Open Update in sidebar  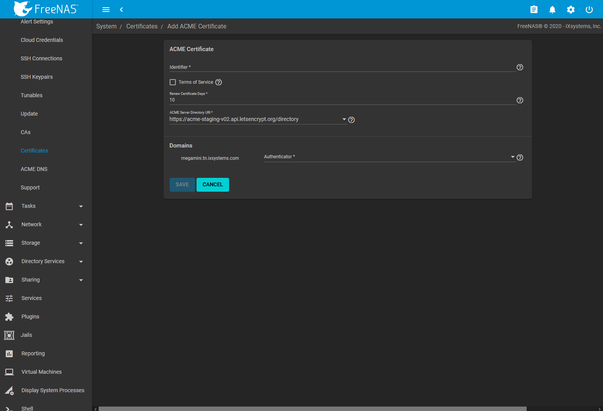29,114
